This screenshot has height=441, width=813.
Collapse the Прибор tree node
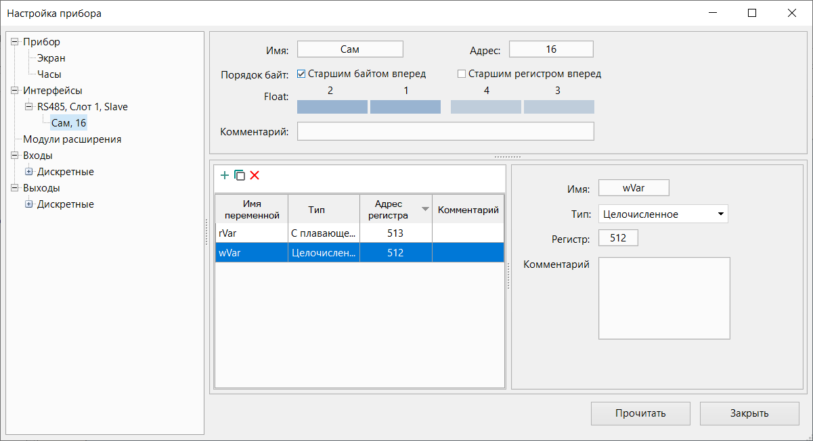(x=14, y=42)
